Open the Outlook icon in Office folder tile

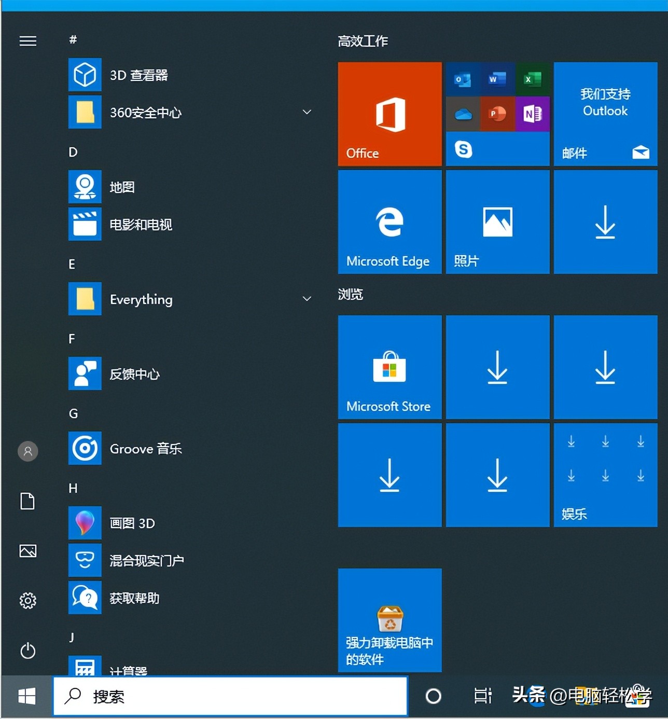tap(463, 79)
